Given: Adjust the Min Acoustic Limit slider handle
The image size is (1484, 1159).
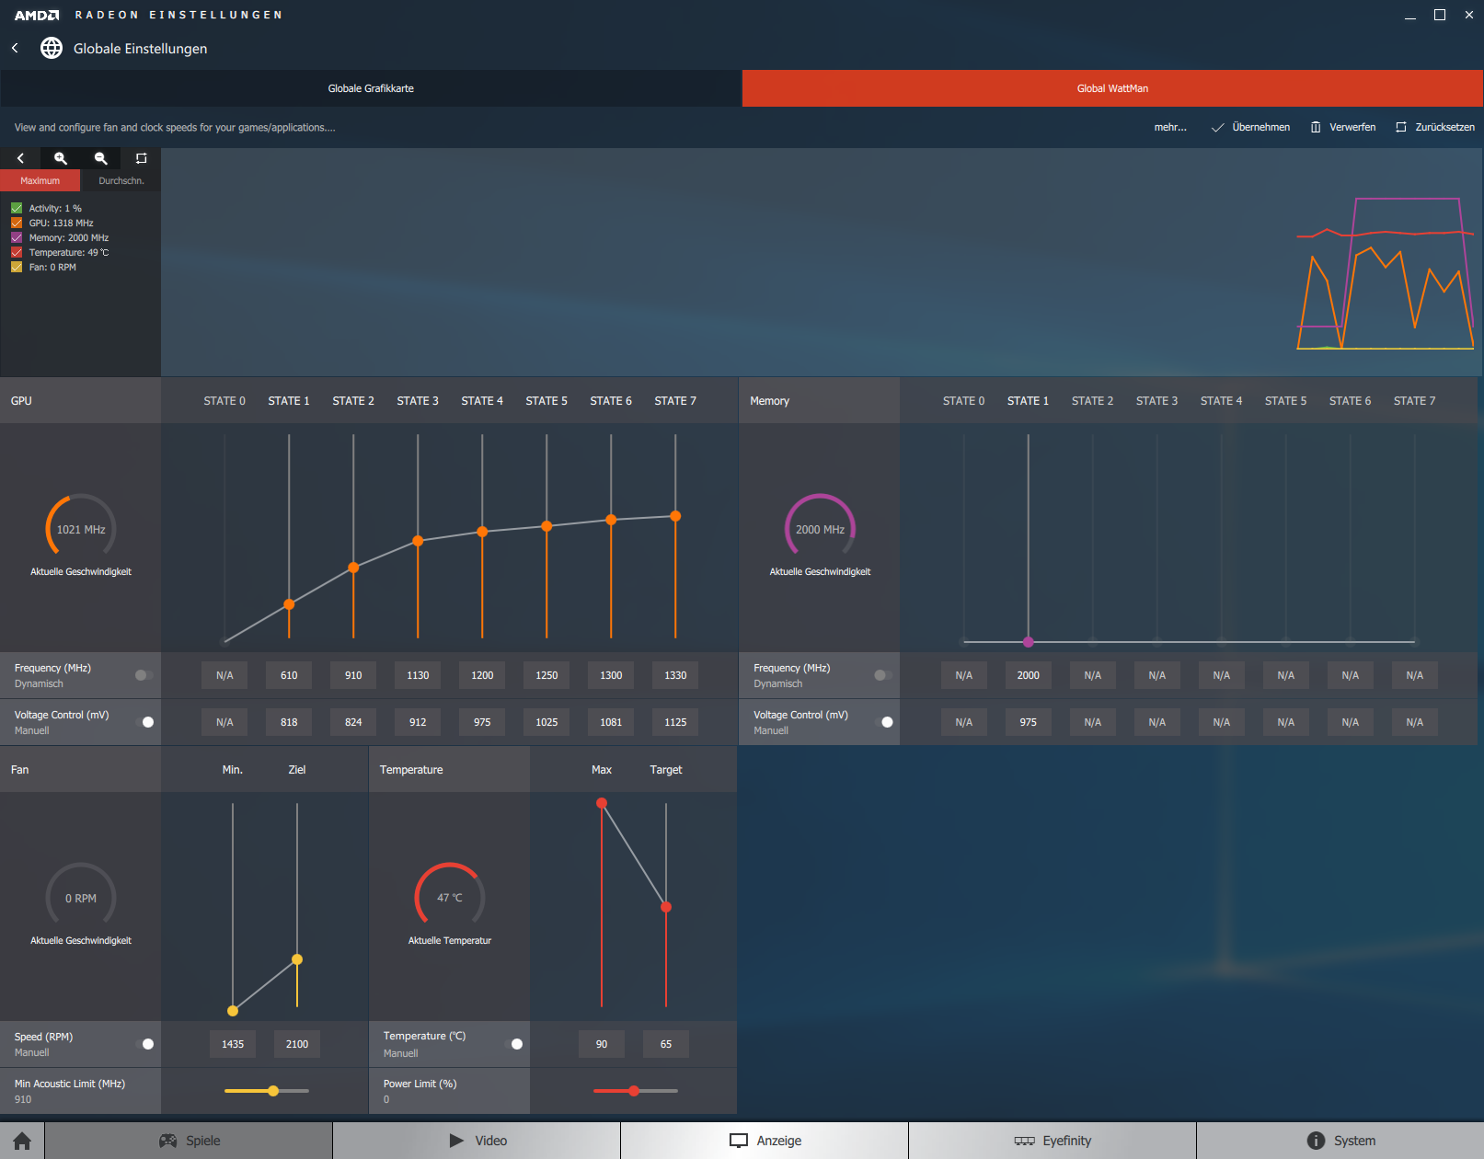Looking at the screenshot, I should [273, 1091].
